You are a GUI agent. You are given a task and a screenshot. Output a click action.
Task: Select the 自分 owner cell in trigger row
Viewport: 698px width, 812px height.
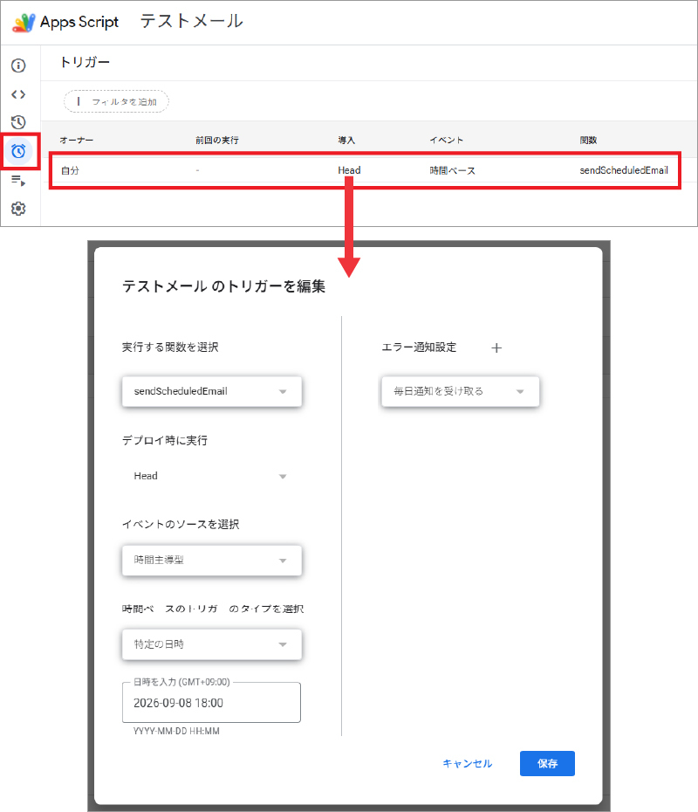pos(70,170)
